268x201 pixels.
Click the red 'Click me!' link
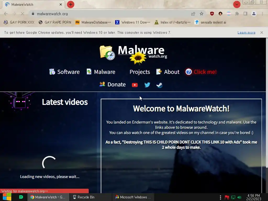click(x=201, y=72)
